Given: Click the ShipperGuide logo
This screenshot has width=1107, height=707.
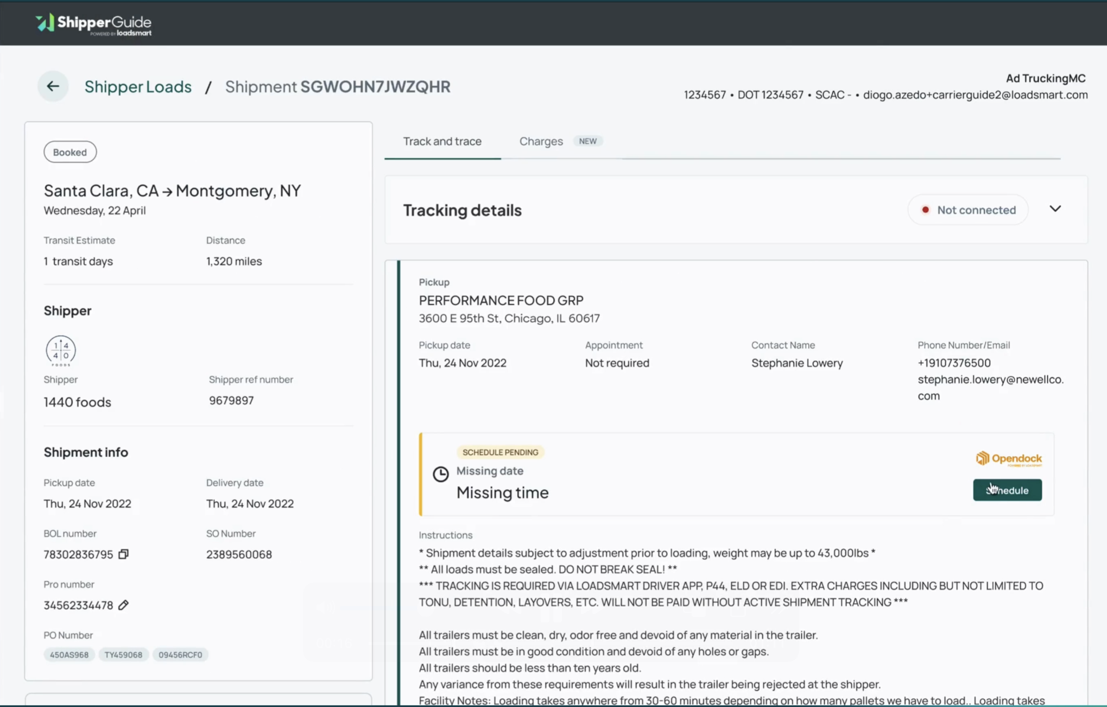Looking at the screenshot, I should point(93,24).
